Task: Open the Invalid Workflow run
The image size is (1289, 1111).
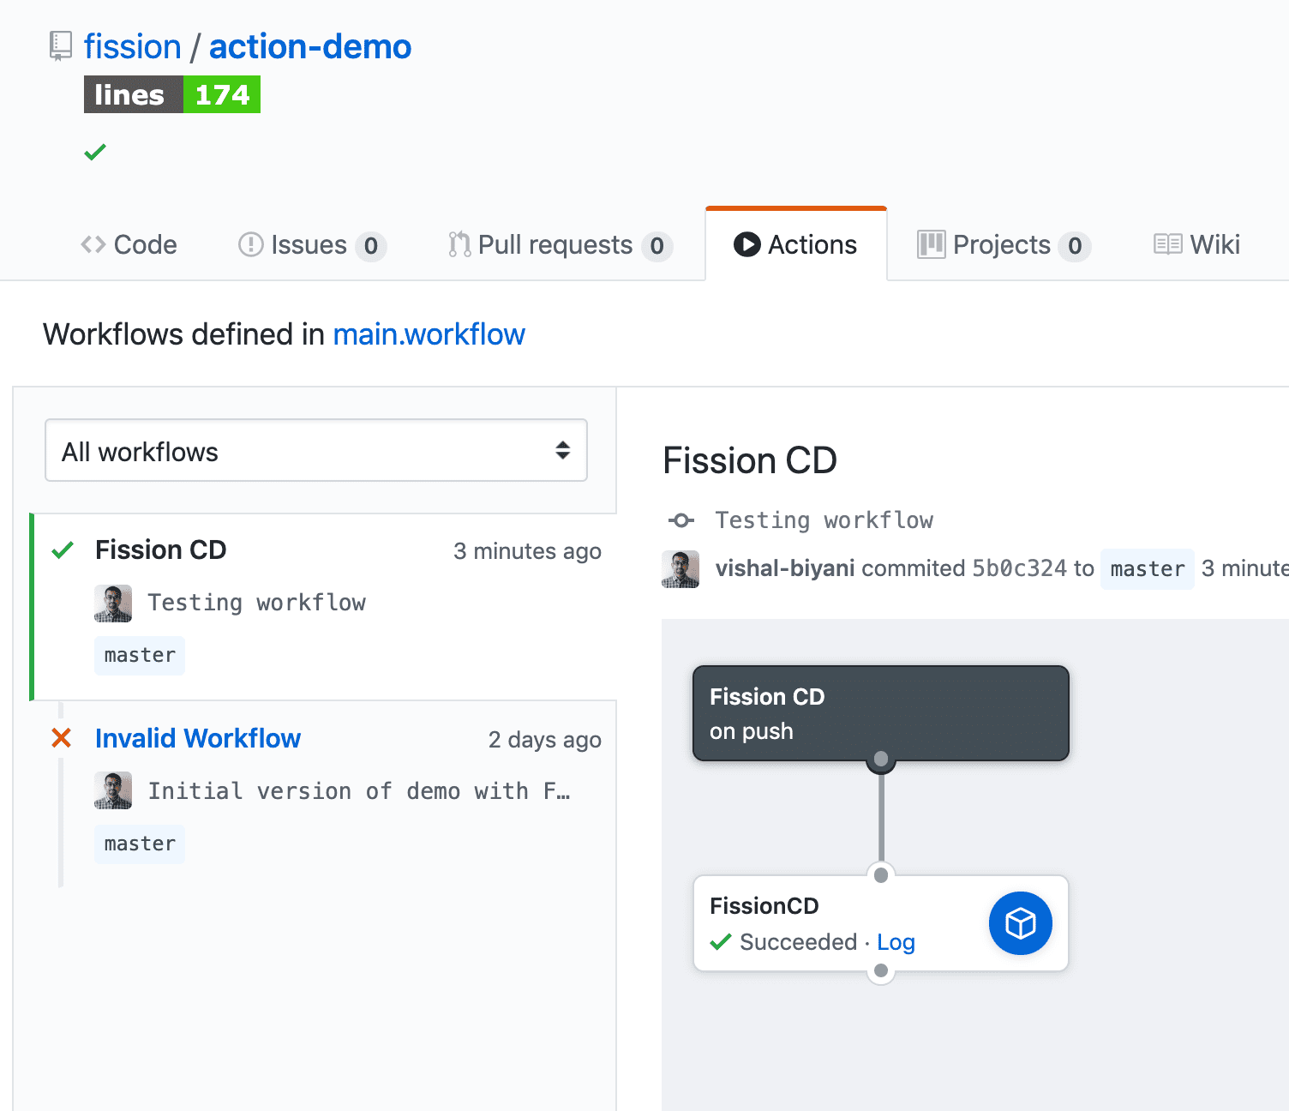Action: coord(198,738)
